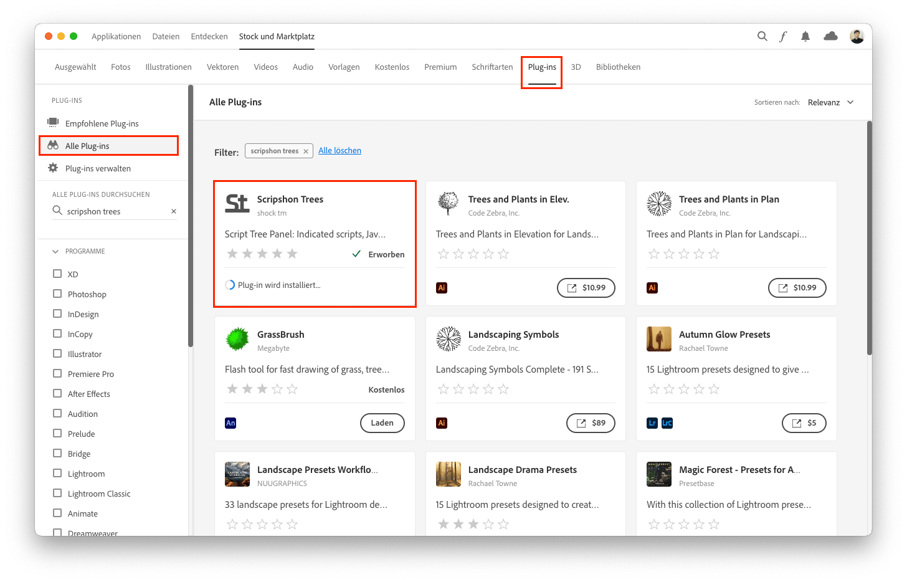Switch to the Entdecken tab
The height and width of the screenshot is (582, 907).
click(x=209, y=36)
